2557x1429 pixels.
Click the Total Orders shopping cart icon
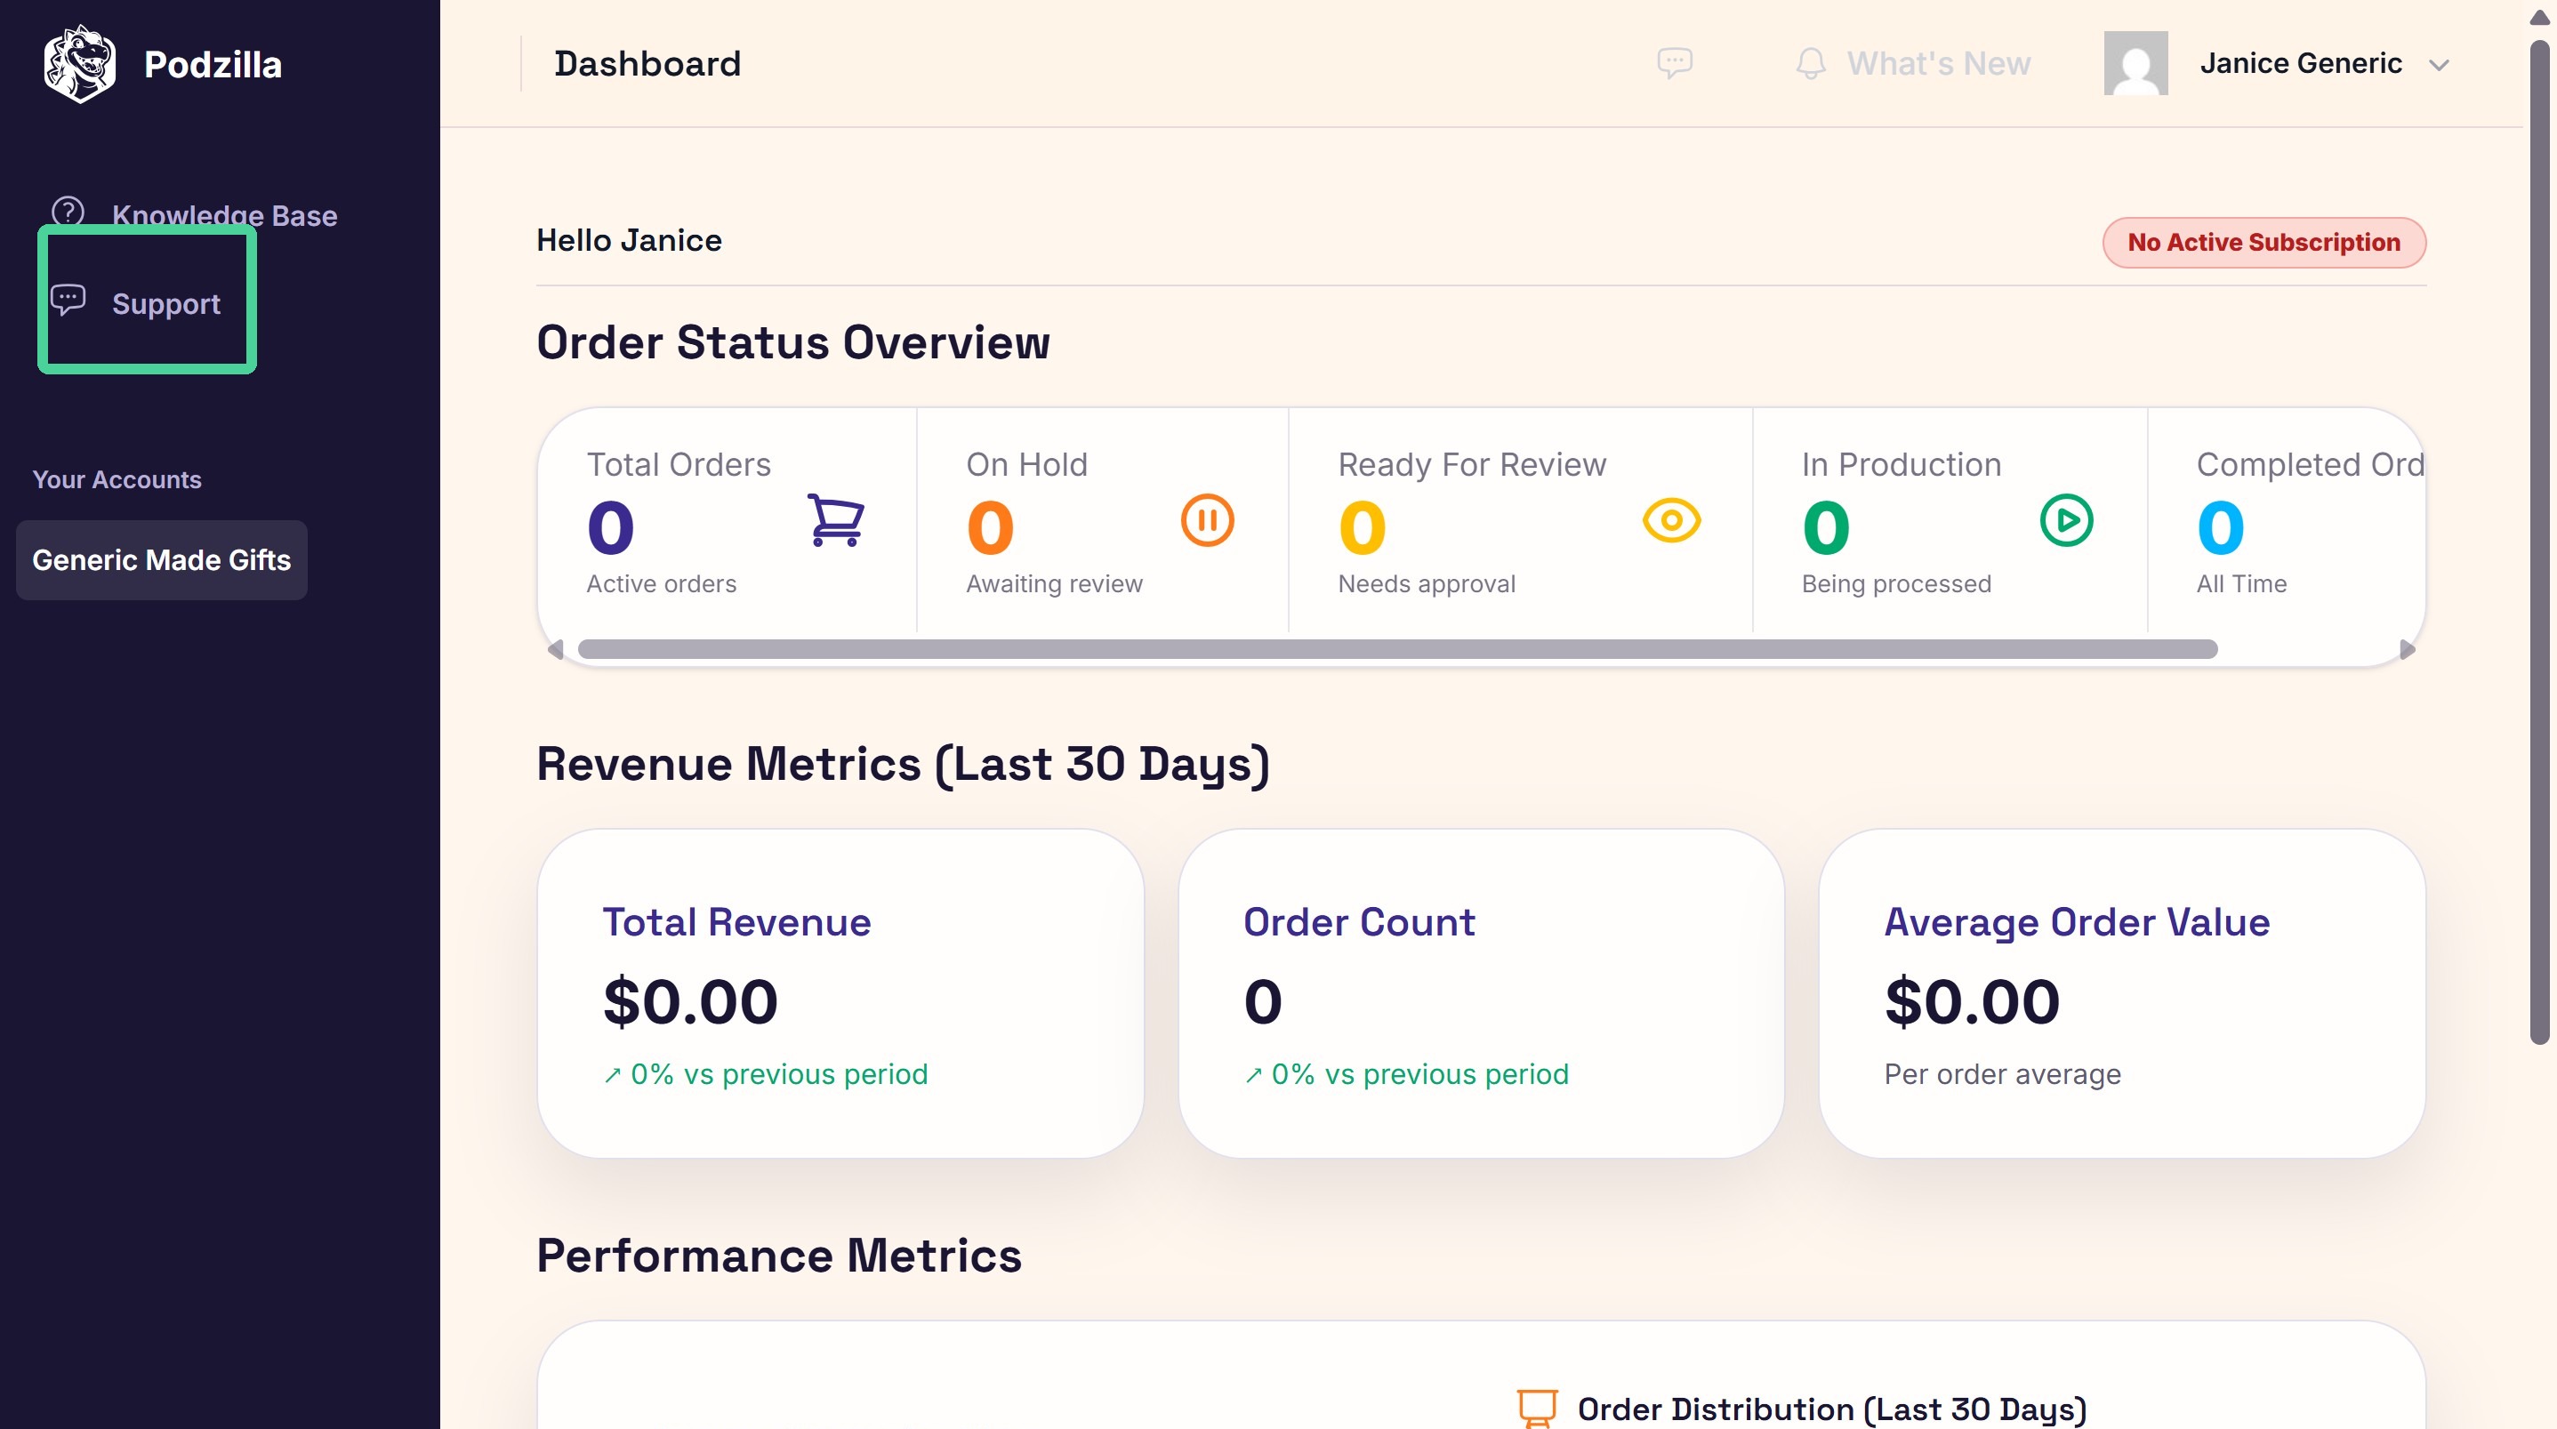pyautogui.click(x=836, y=520)
